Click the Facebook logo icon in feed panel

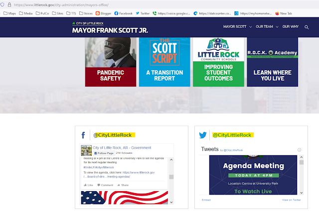(83, 135)
